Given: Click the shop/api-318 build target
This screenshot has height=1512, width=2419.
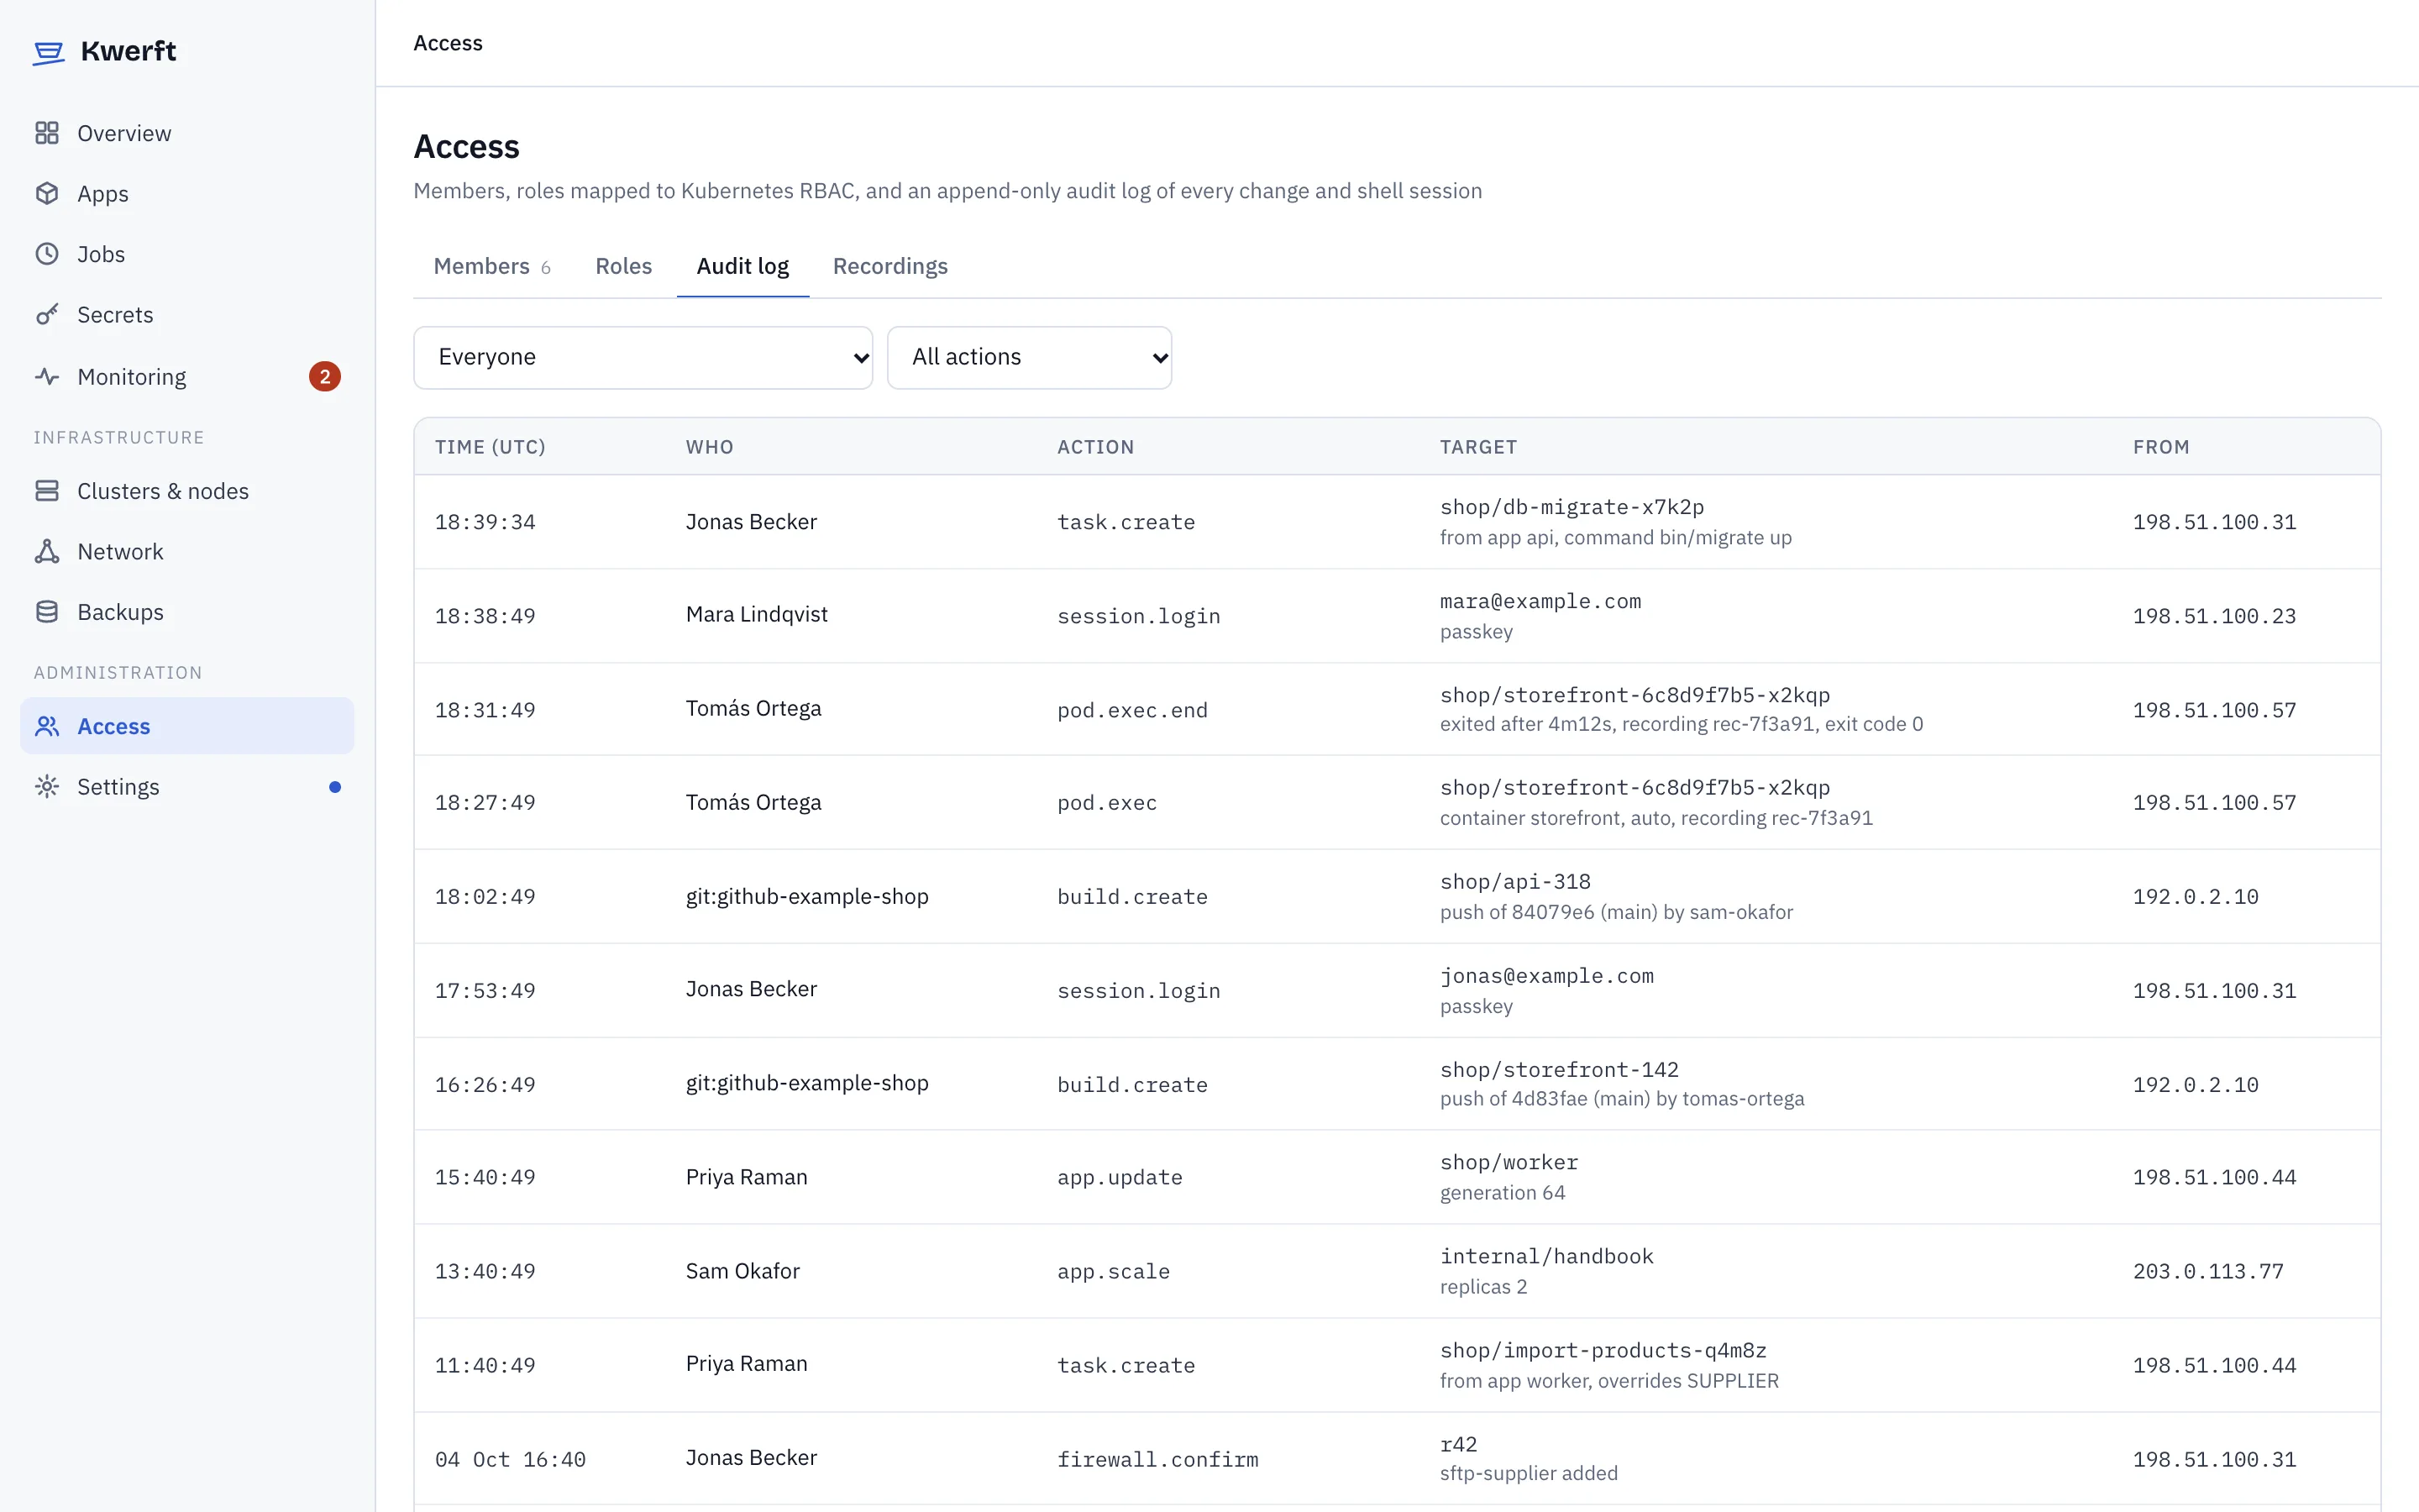Looking at the screenshot, I should [x=1514, y=882].
